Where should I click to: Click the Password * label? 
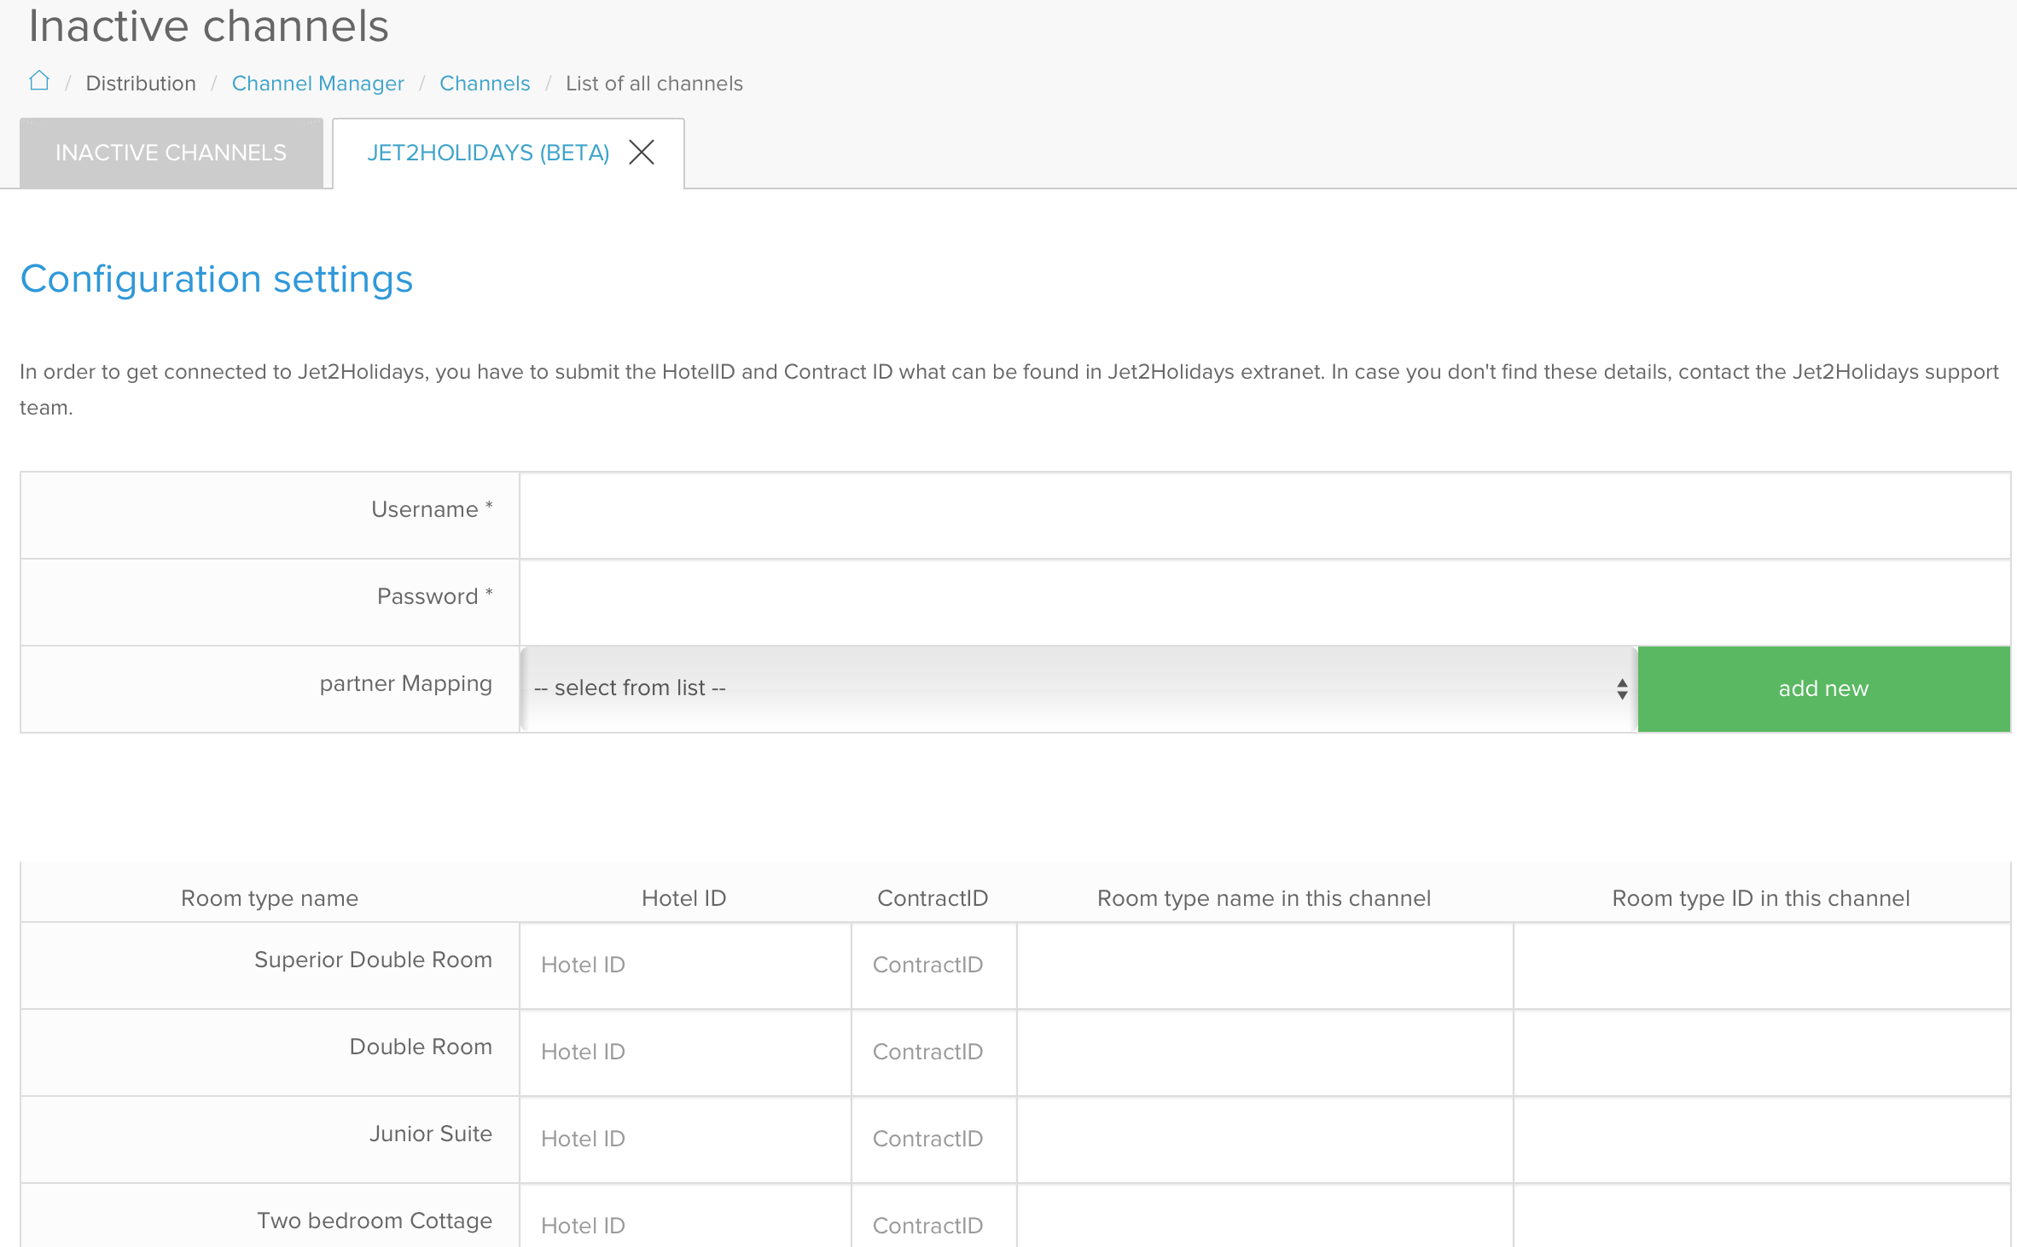click(435, 596)
